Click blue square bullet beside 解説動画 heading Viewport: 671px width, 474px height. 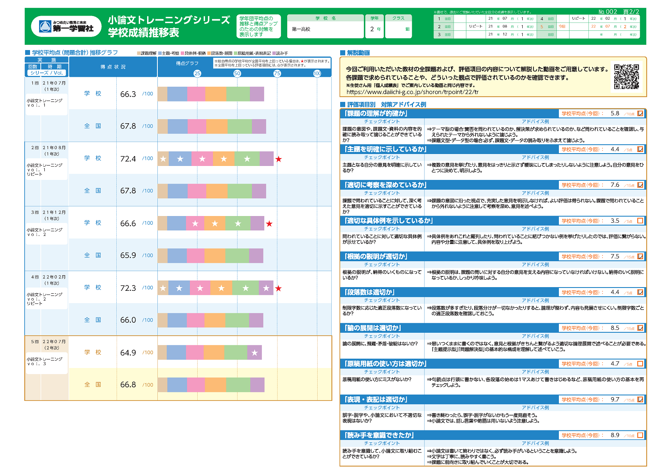coord(343,53)
